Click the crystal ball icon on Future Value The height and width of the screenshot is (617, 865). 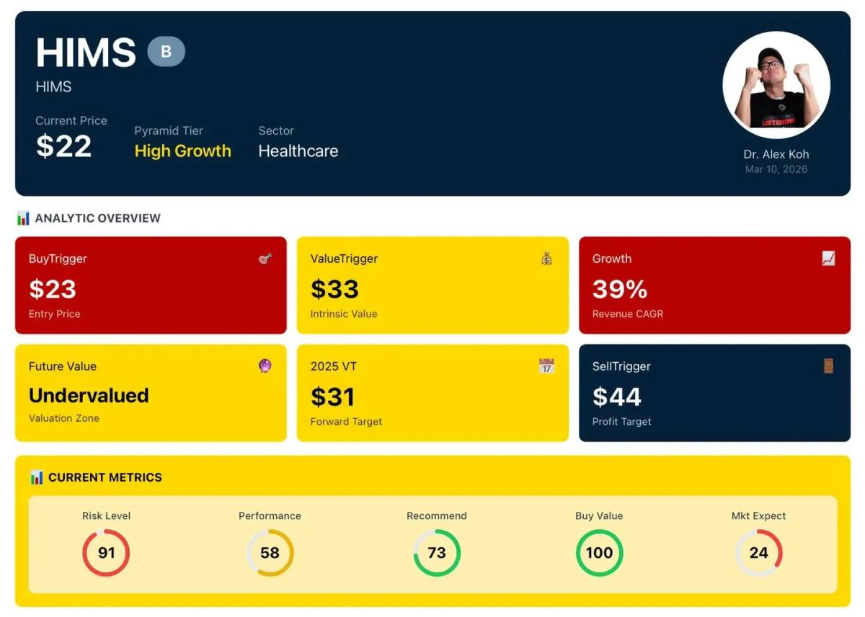(x=266, y=366)
